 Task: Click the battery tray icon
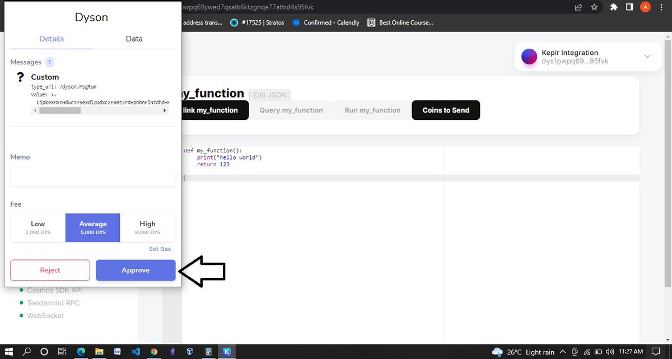598,352
